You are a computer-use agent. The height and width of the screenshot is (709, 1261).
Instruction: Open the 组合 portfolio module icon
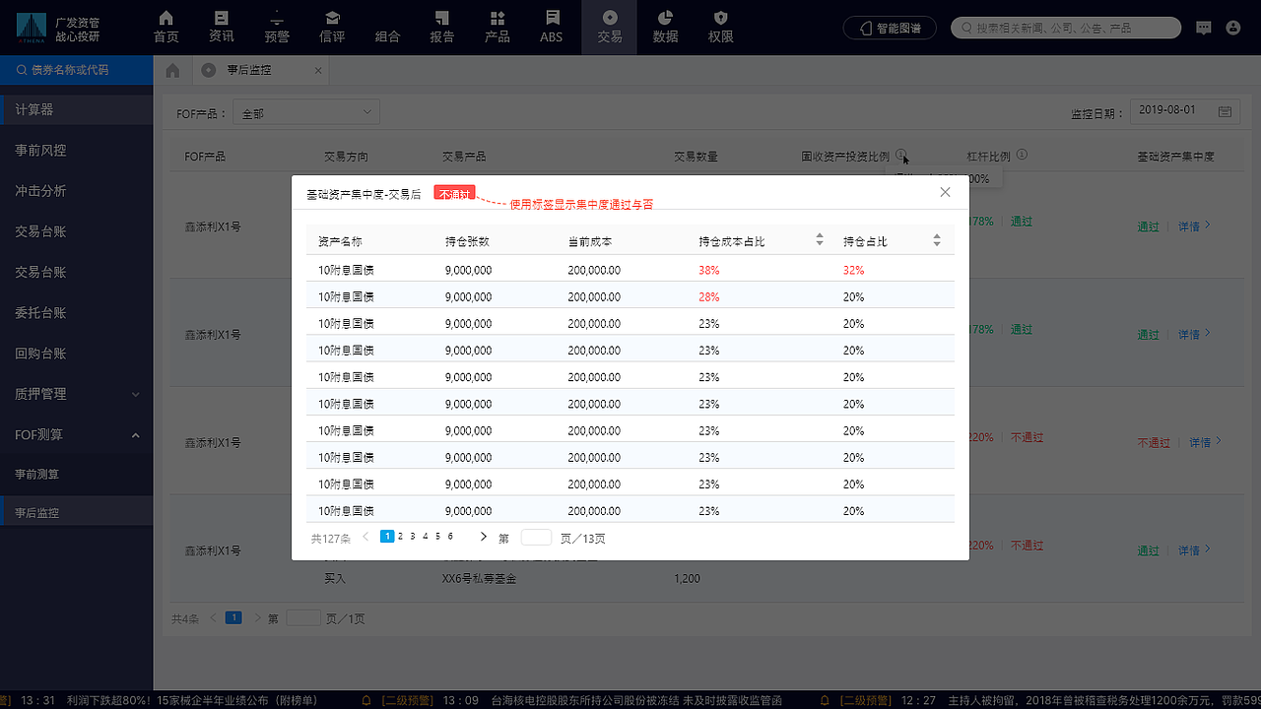point(387,27)
